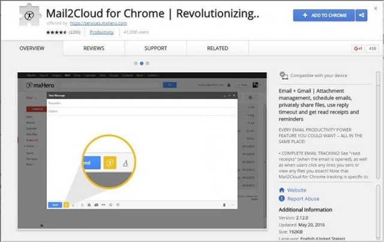Screen dimensions: 384x242
Task: Select the first carousel dot indicator
Action: [134, 62]
